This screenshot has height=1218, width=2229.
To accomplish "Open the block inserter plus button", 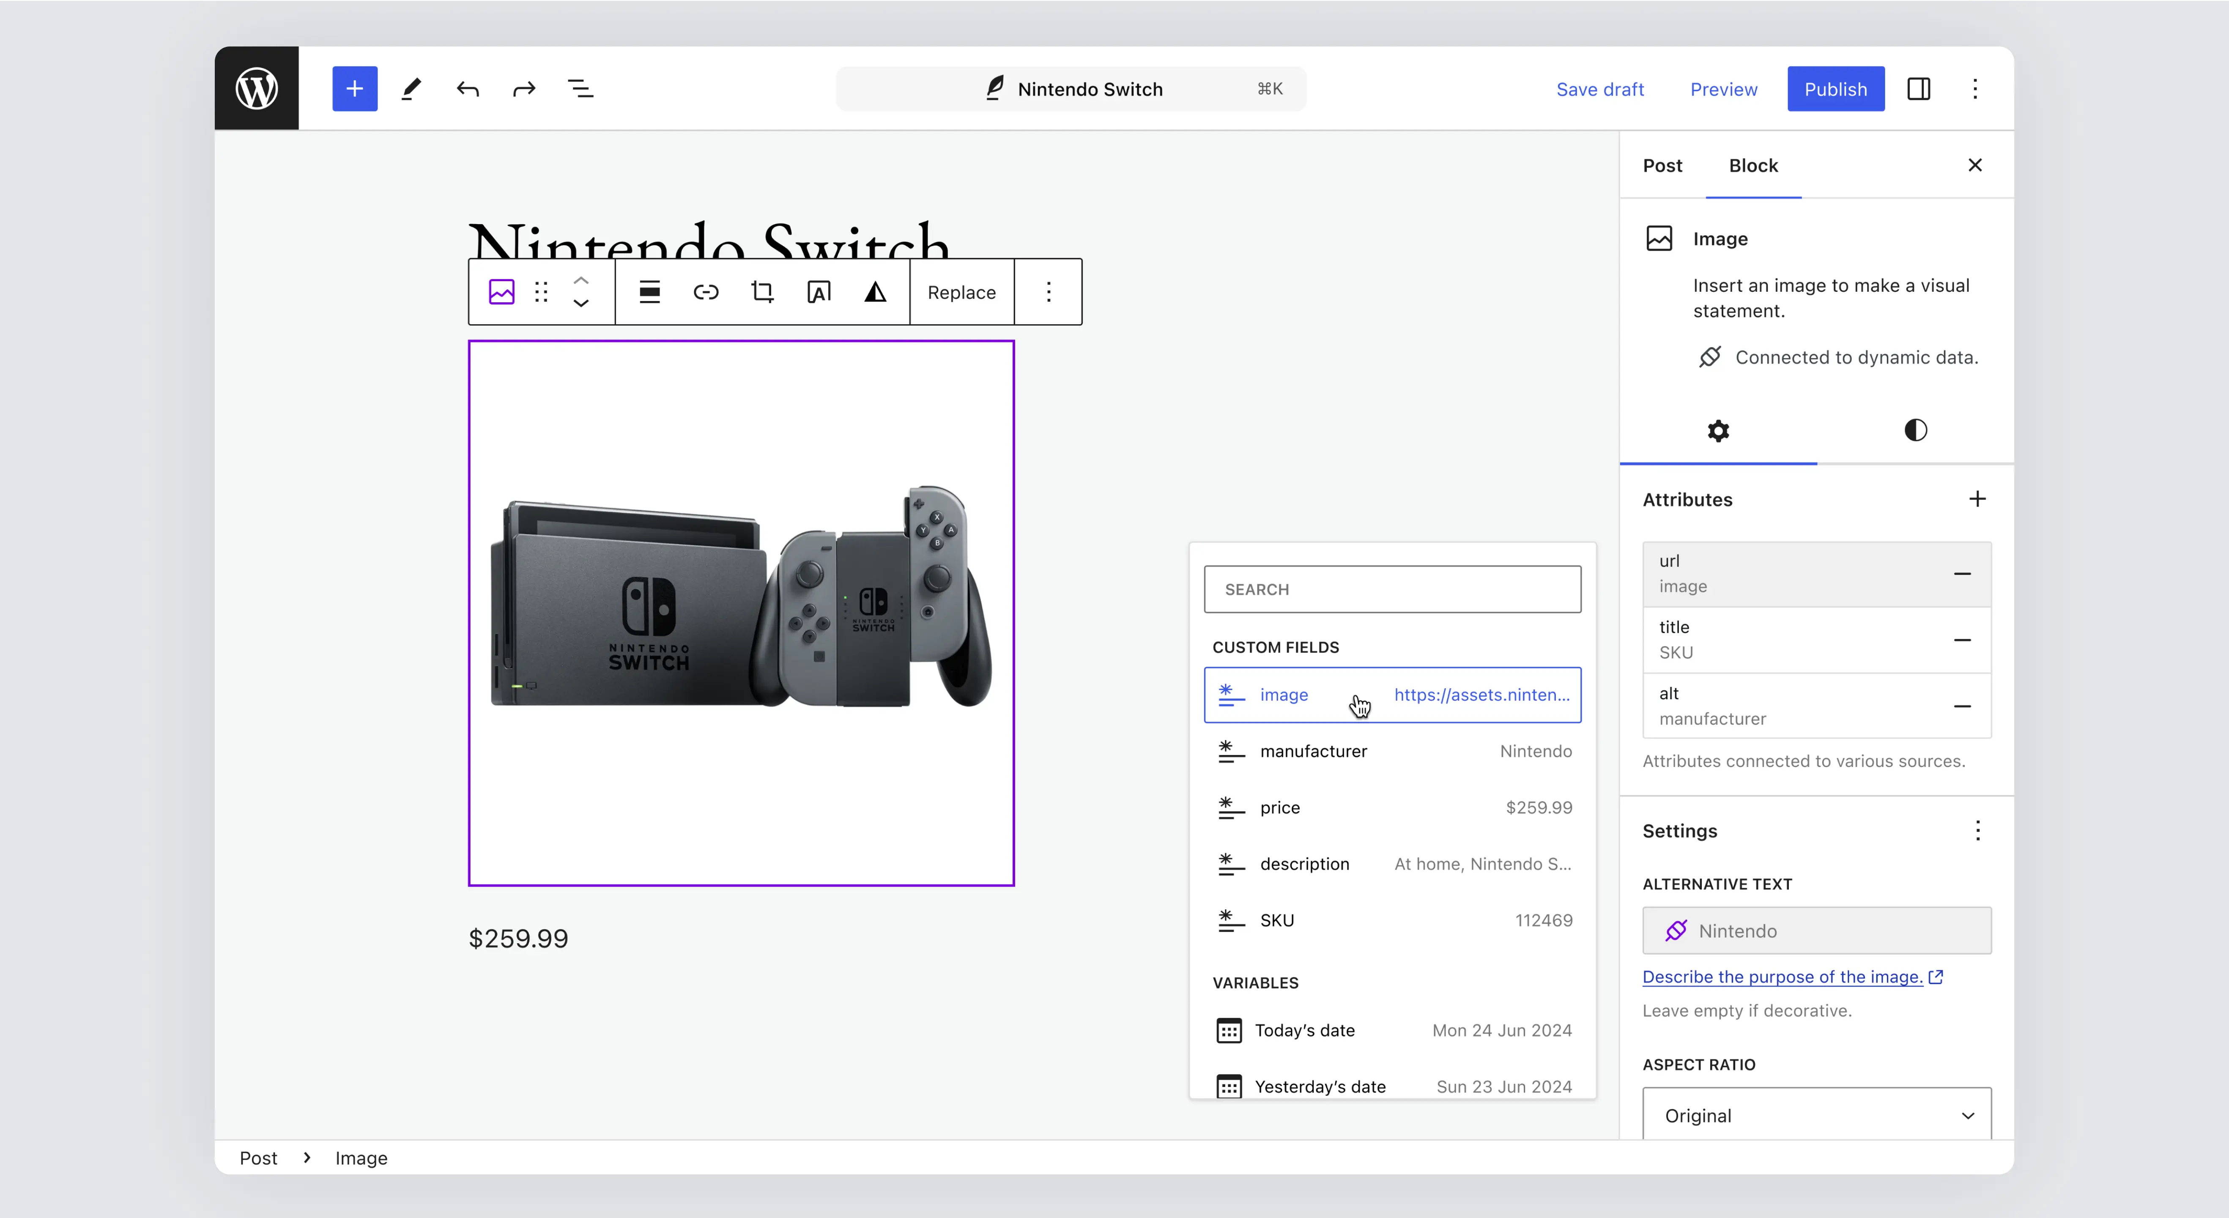I will coord(355,88).
